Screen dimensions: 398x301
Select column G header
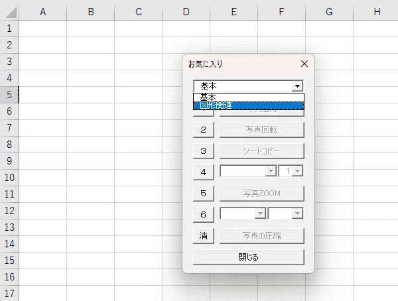point(329,12)
